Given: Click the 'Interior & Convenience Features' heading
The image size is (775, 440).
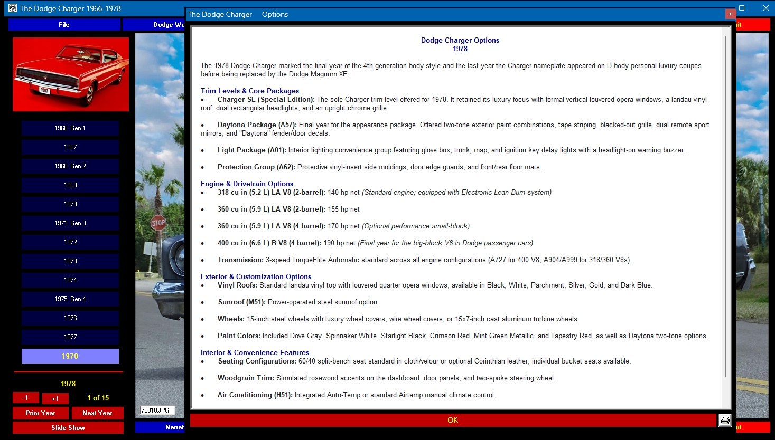Looking at the screenshot, I should tap(255, 352).
